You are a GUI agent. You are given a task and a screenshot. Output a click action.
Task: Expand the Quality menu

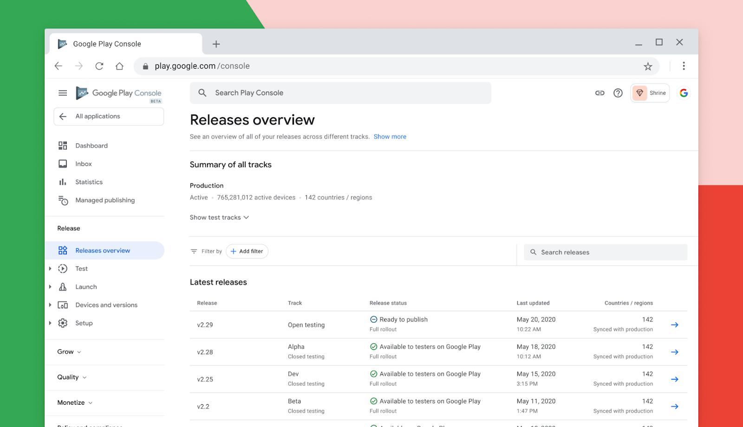[71, 377]
